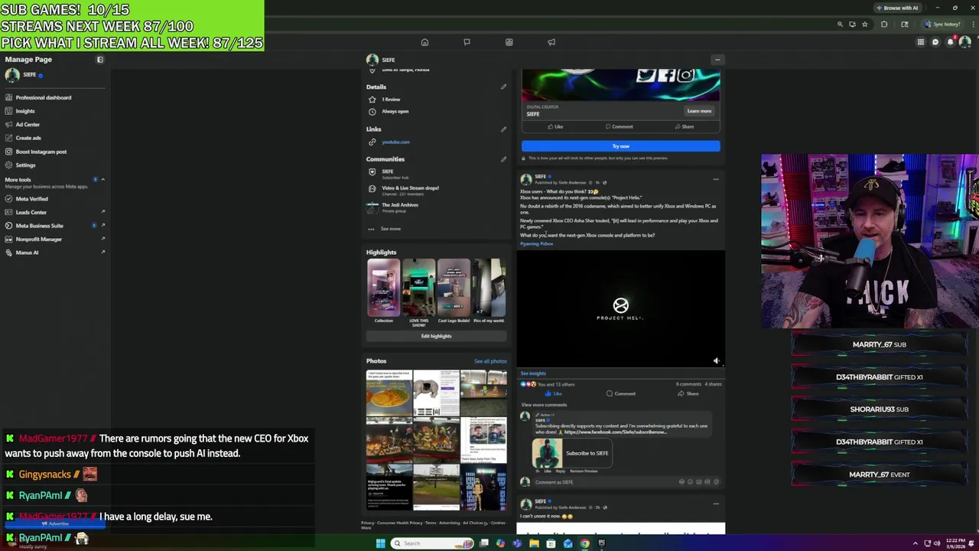
Task: Like the ad preview post
Action: [555, 127]
